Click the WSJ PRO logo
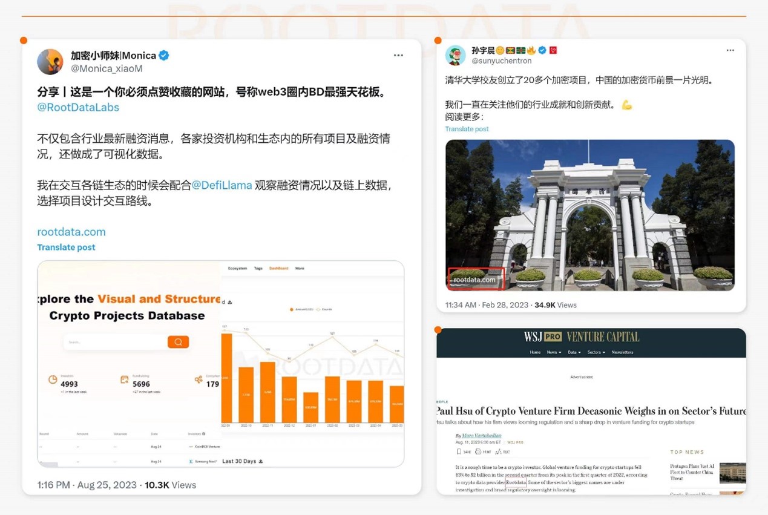Viewport: 768px width, 515px height. (542, 337)
